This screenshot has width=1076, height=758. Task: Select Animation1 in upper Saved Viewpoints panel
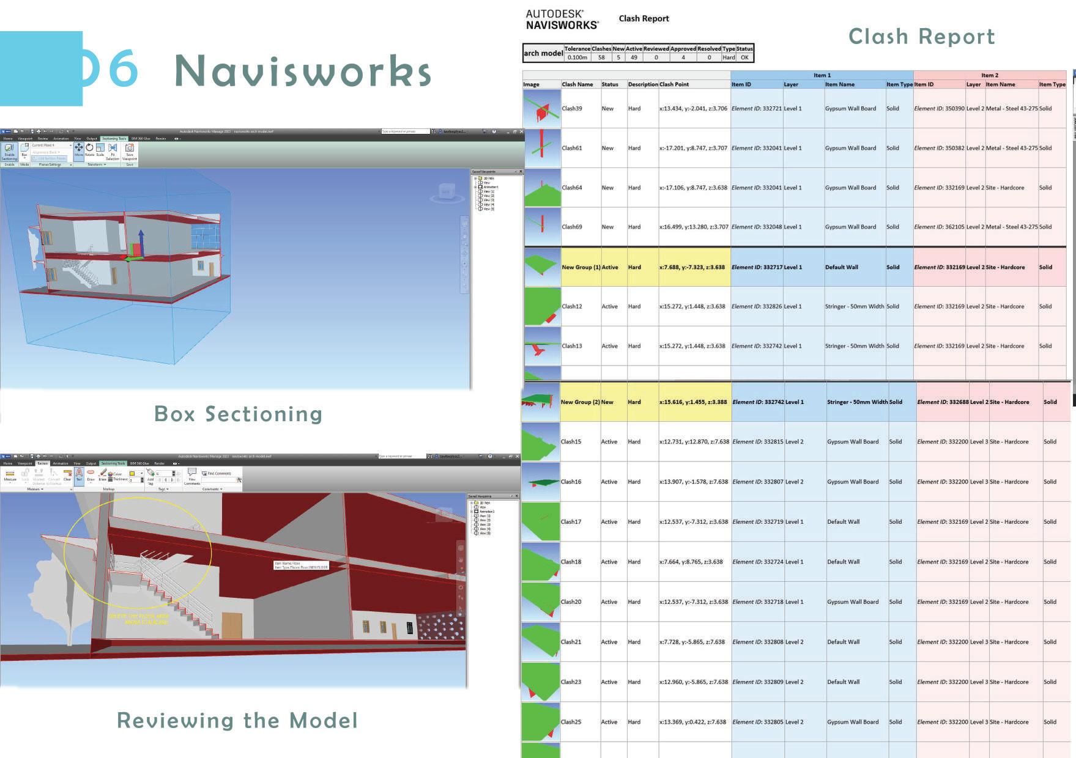(491, 187)
